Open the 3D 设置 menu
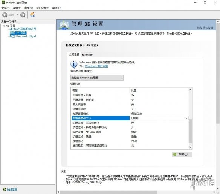This screenshot has height=194, width=220. pyautogui.click(x=43, y=8)
